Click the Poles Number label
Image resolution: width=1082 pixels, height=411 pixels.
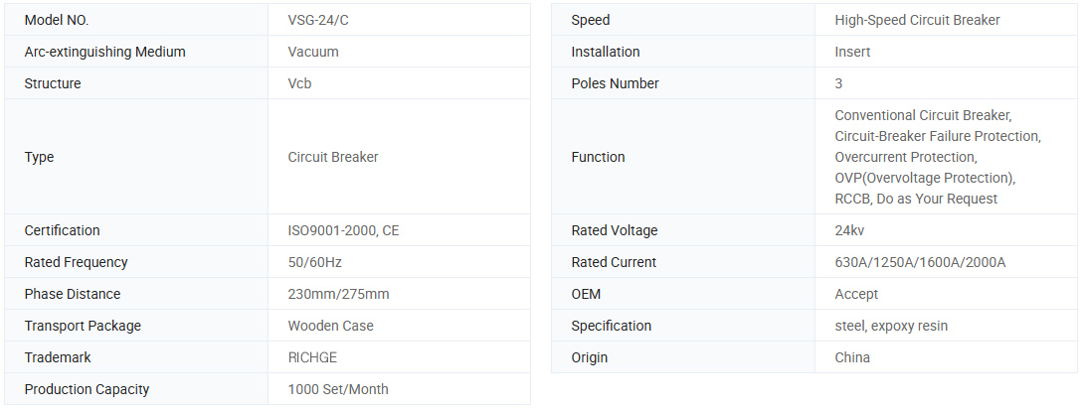[615, 83]
